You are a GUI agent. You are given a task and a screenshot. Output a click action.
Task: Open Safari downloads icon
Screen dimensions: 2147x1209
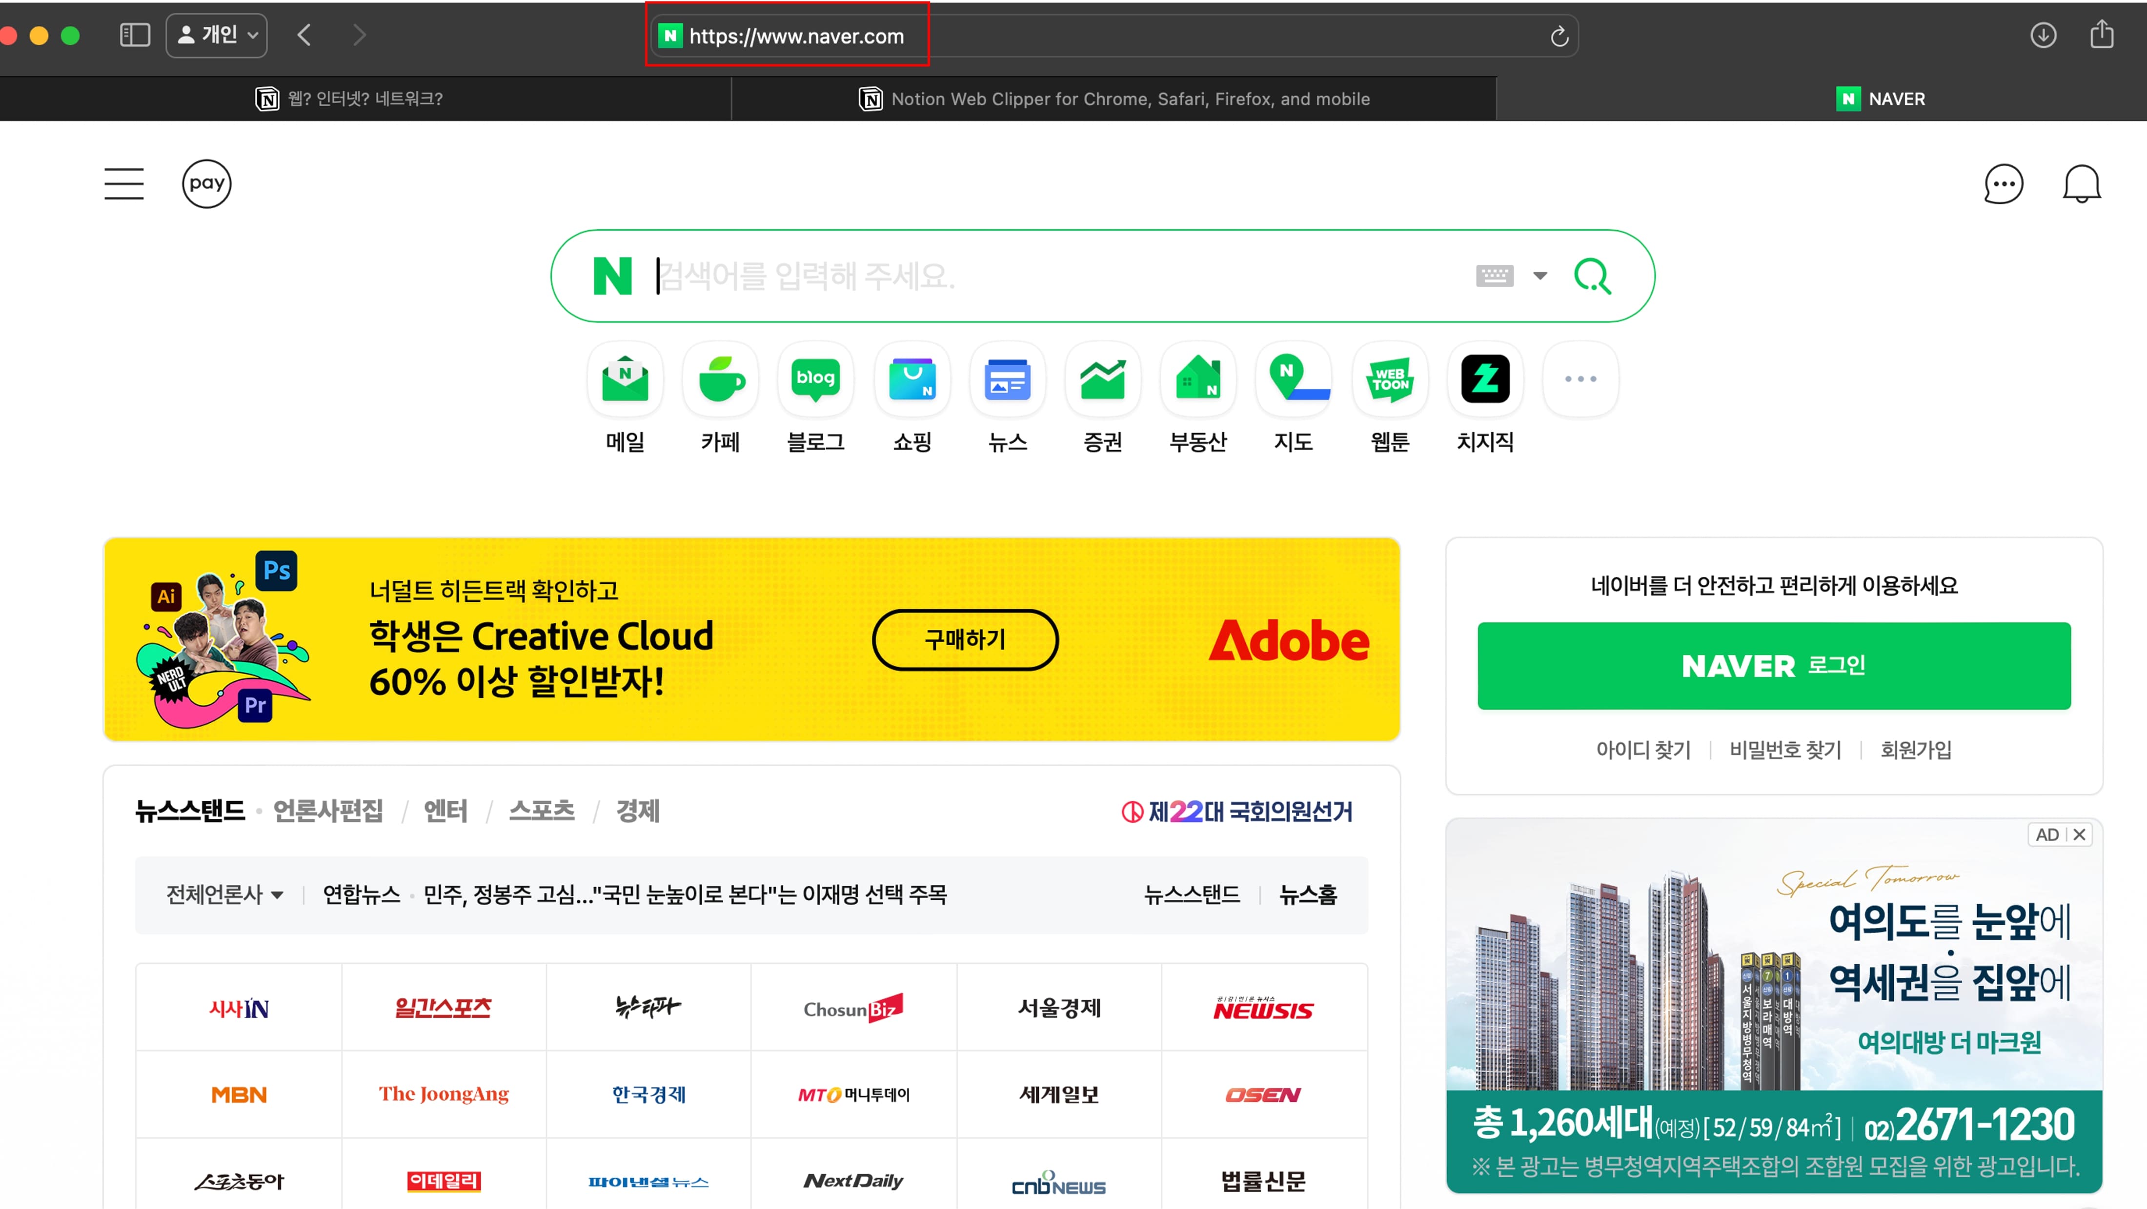click(2043, 35)
